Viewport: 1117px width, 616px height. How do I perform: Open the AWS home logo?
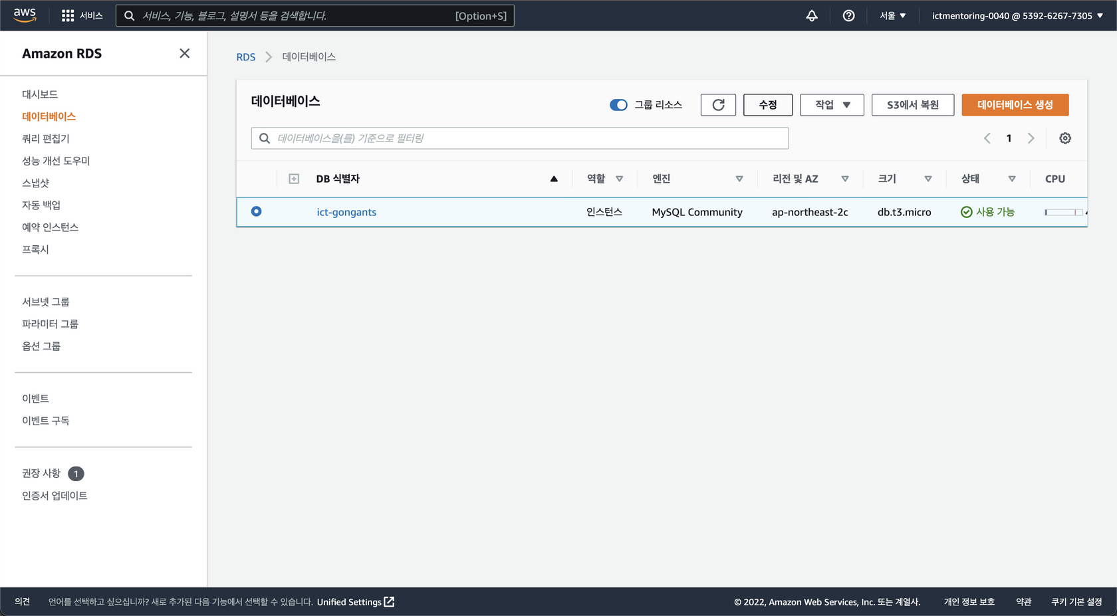[25, 15]
